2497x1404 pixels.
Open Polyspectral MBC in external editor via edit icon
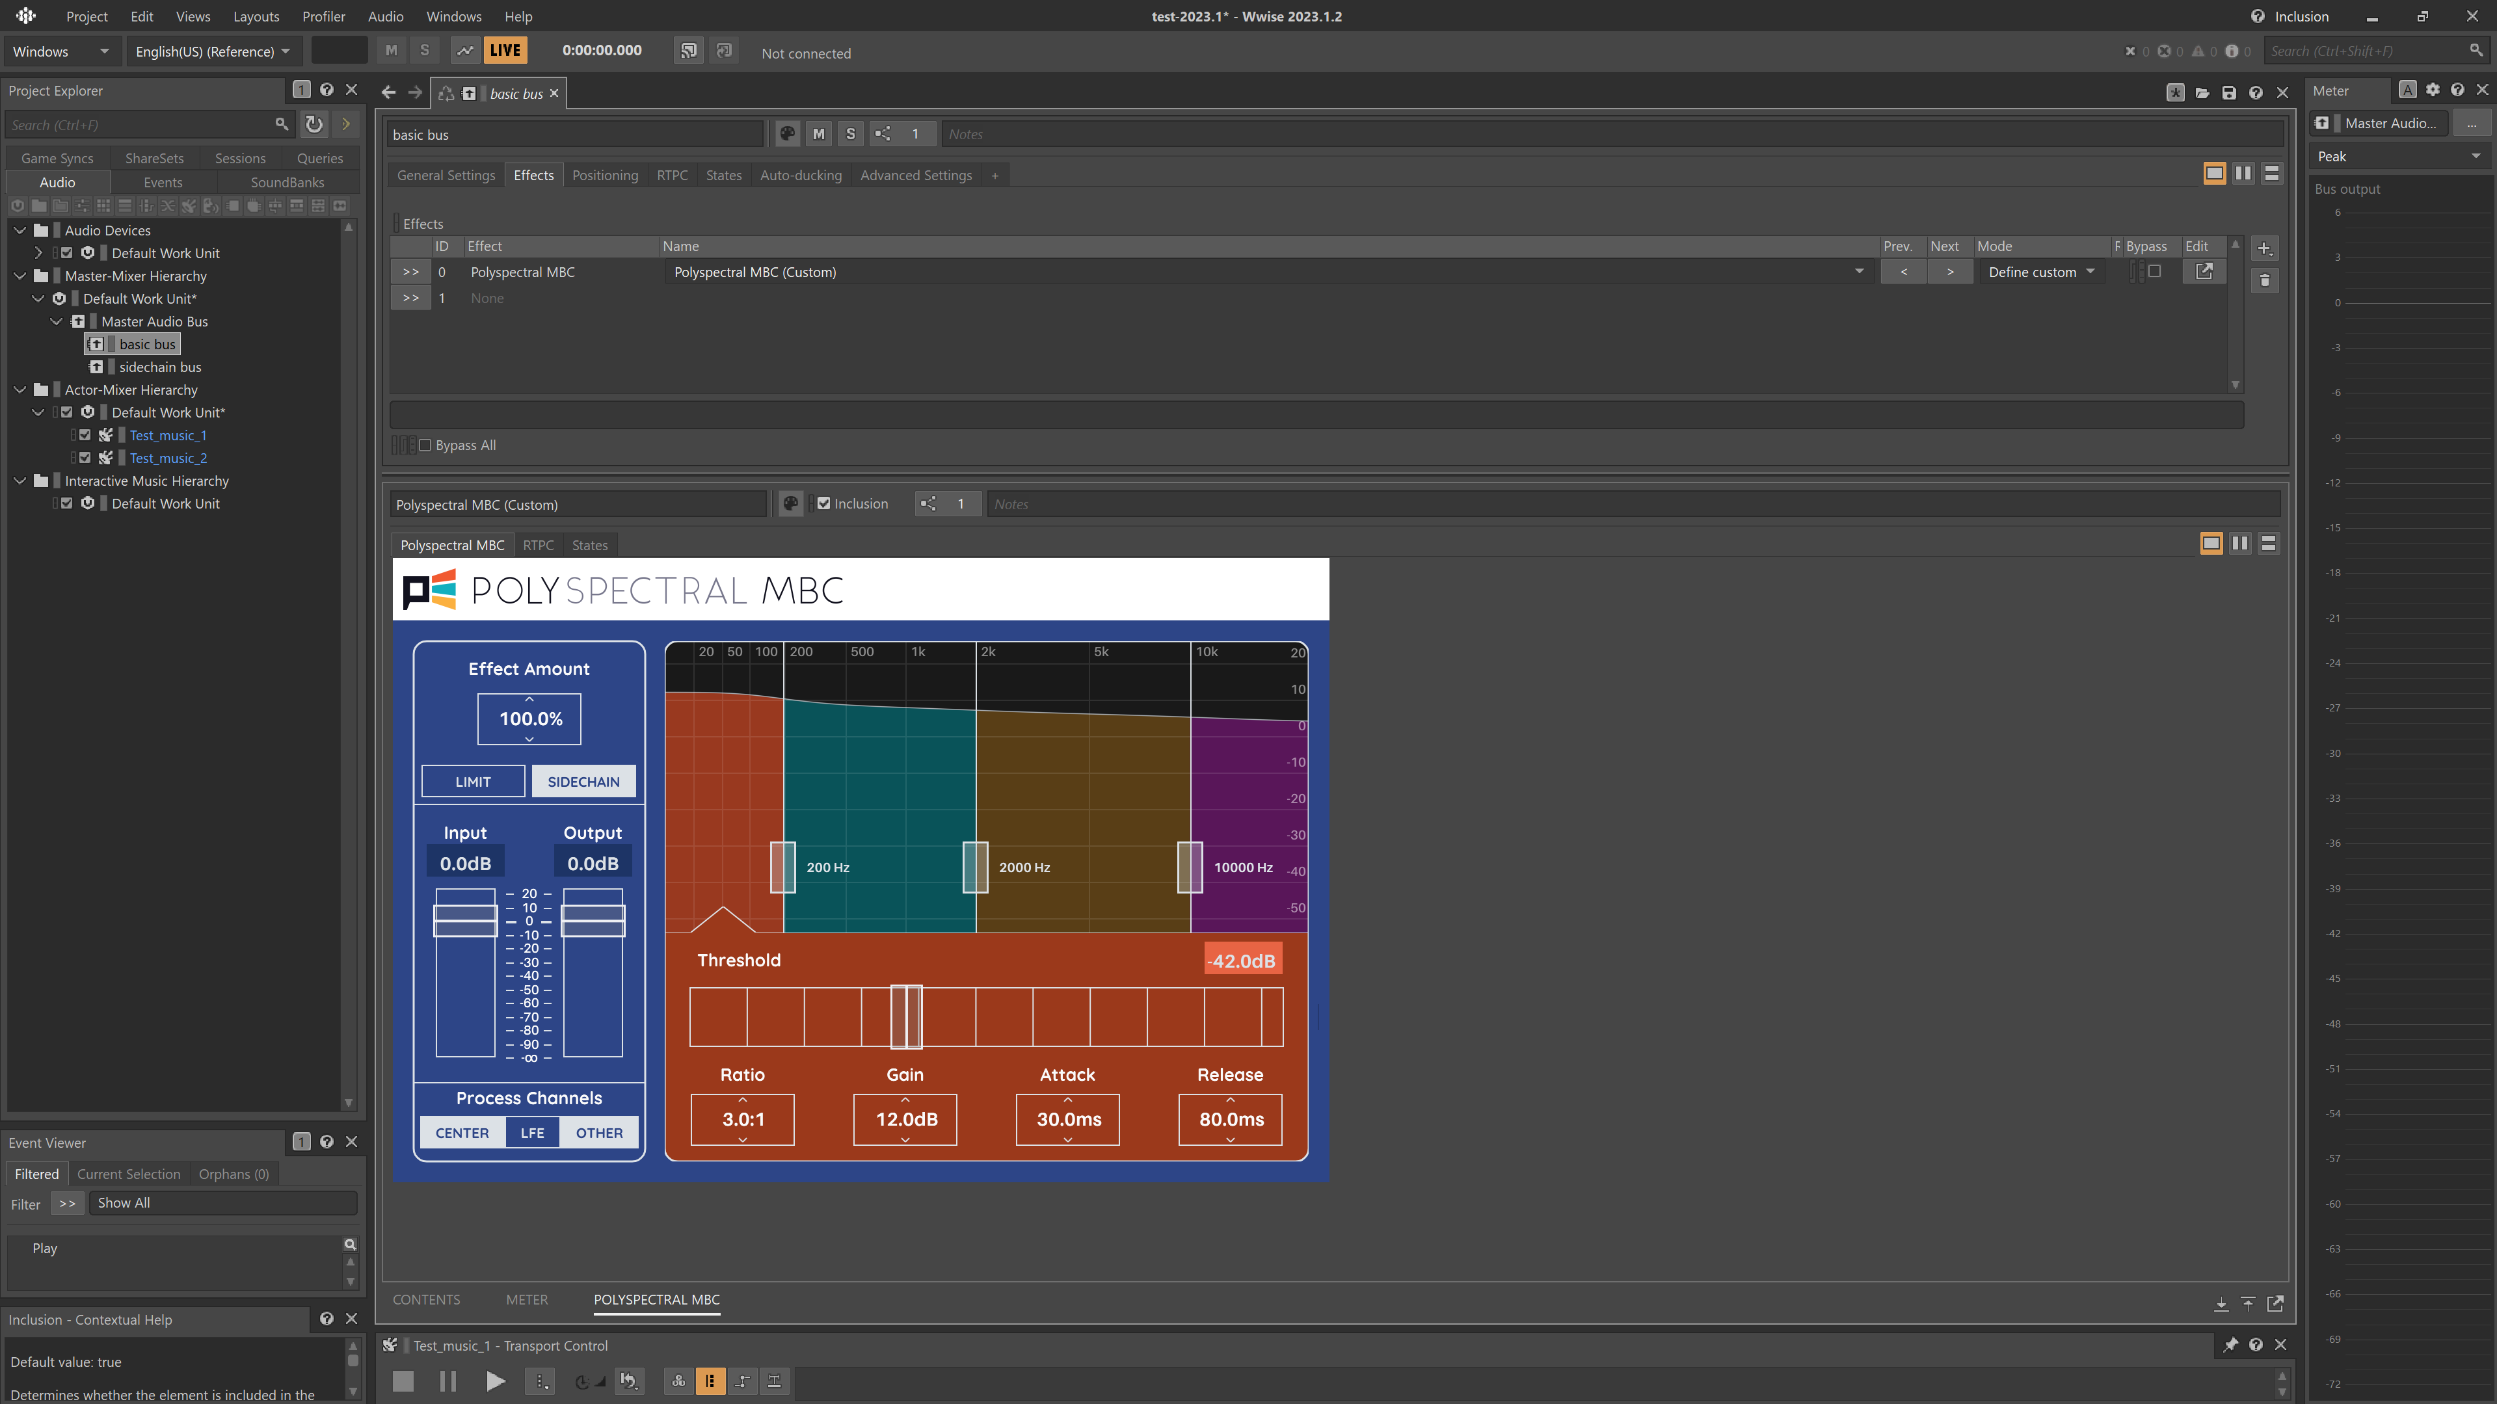(2203, 271)
